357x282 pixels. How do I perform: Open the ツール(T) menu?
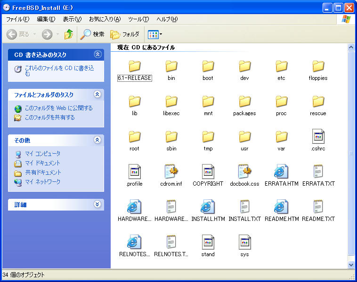pyautogui.click(x=138, y=19)
